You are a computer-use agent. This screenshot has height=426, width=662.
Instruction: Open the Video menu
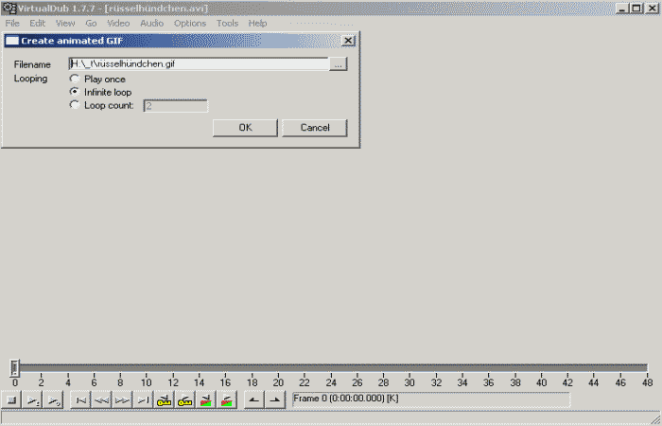pyautogui.click(x=118, y=23)
